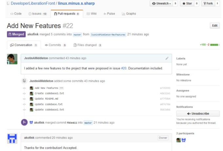Click the Owner badge
The width and height of the screenshot is (223, 151).
coord(163,138)
